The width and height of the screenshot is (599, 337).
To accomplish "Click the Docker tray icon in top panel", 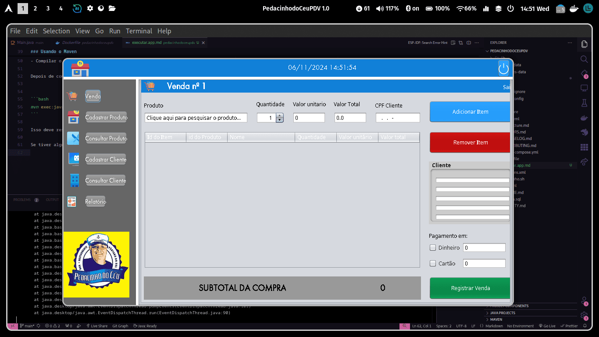I will coord(574,8).
